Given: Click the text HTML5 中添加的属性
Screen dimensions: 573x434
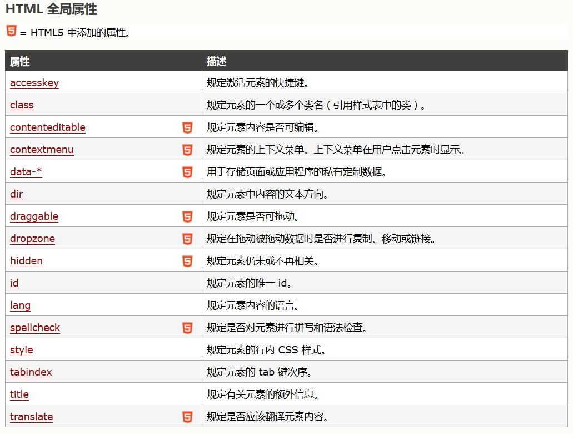Looking at the screenshot, I should [81, 33].
